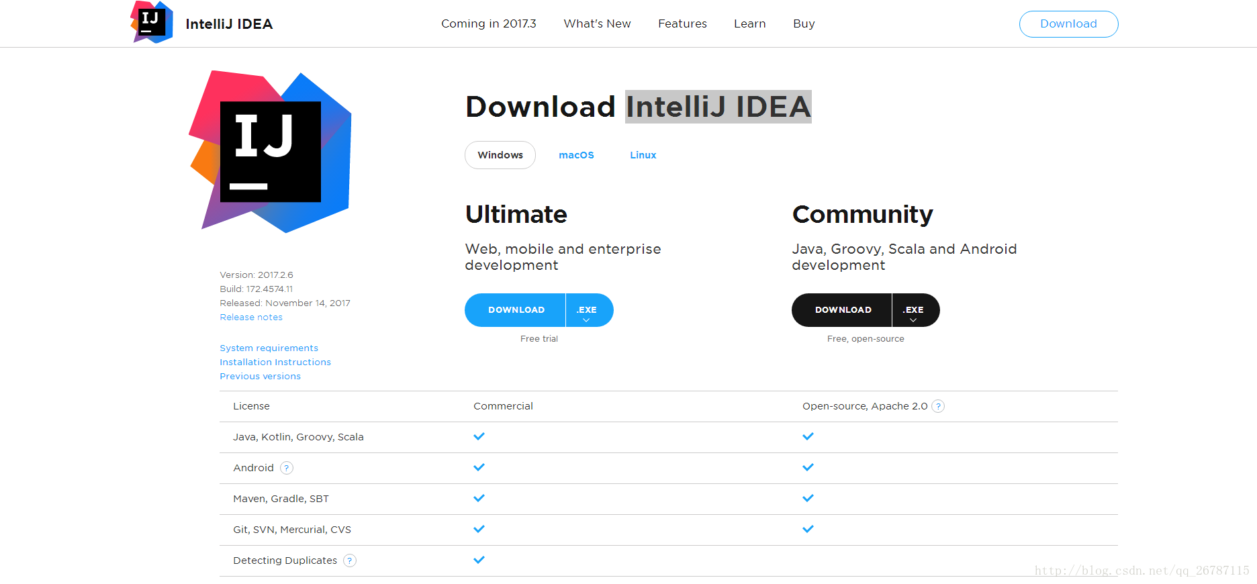Click the header Download button

click(1068, 24)
